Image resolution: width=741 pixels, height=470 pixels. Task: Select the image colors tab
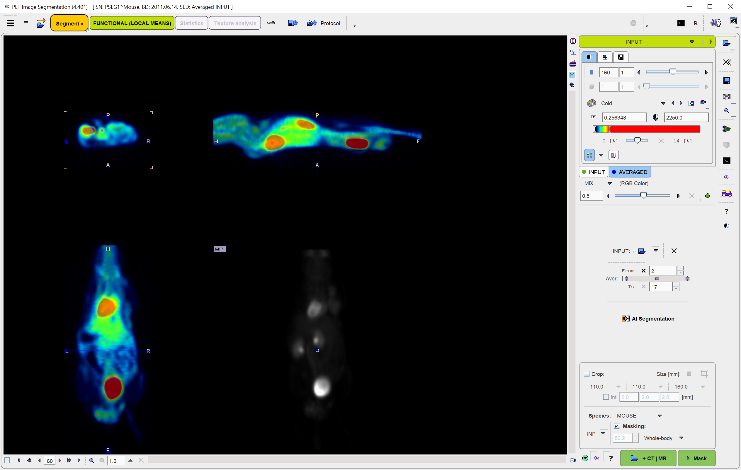589,57
